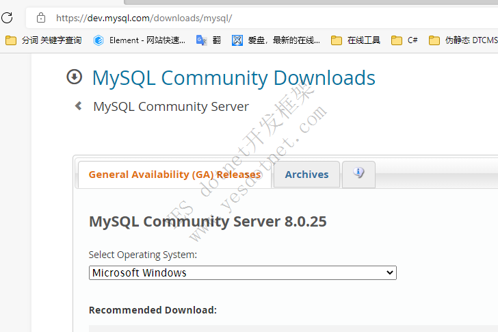Open the 分词 关键字查询 bookmark folder
This screenshot has width=498, height=332.
point(43,40)
